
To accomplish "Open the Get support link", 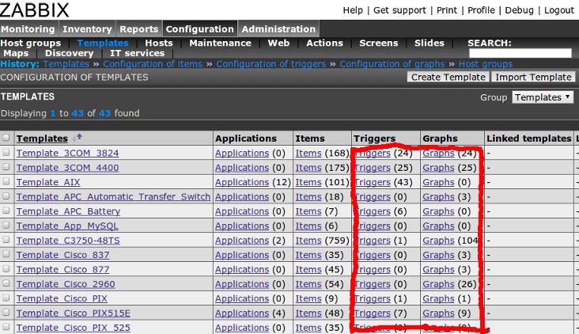I will [399, 10].
